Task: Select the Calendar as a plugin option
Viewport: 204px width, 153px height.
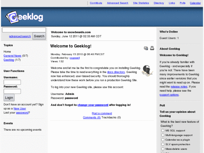Action: click(163, 140)
